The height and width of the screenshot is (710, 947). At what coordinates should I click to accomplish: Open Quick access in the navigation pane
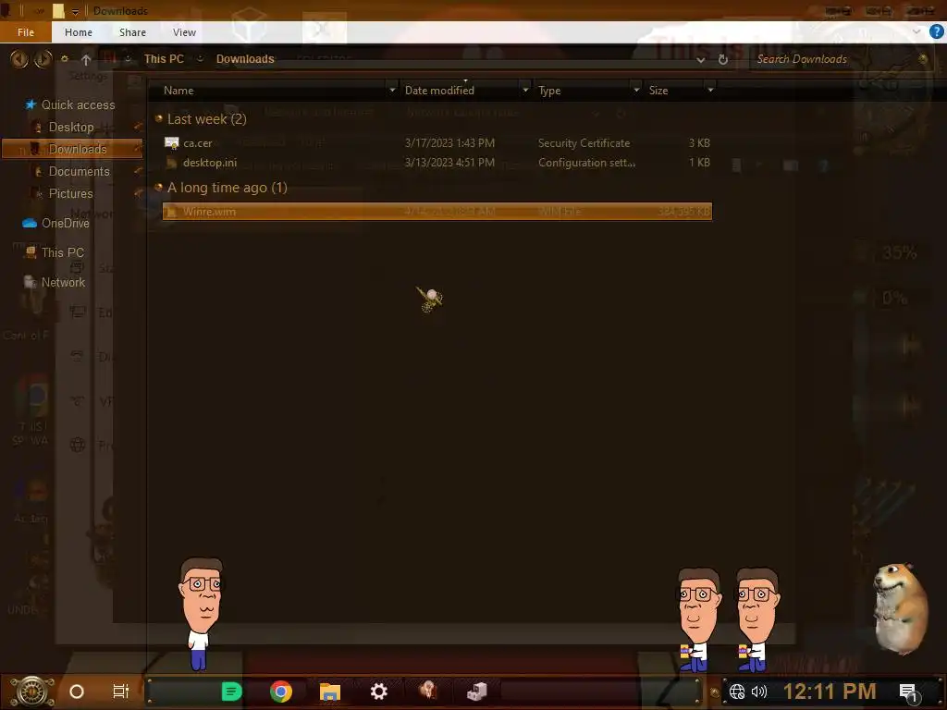pos(78,104)
